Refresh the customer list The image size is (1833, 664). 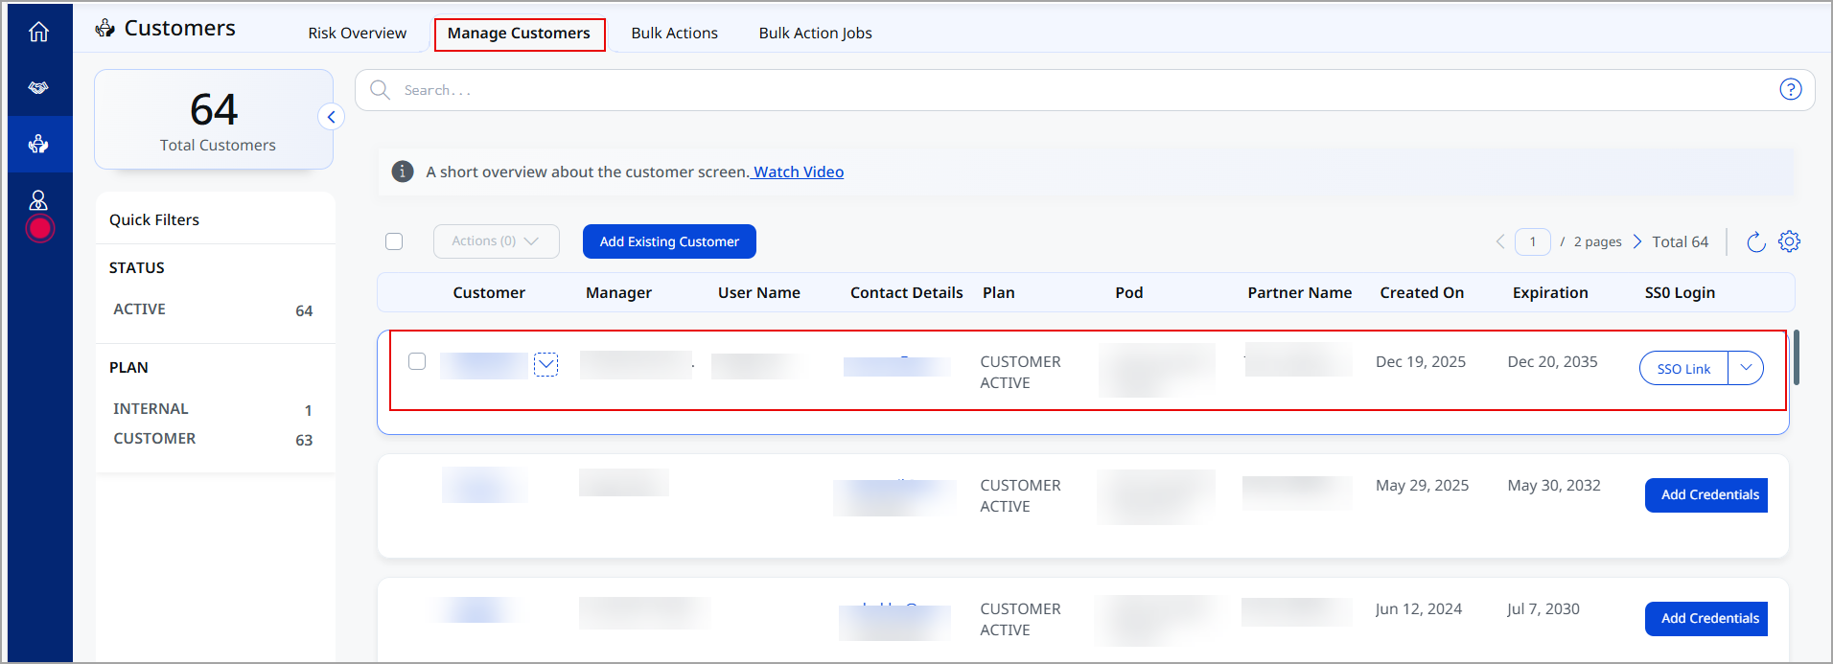[1755, 242]
